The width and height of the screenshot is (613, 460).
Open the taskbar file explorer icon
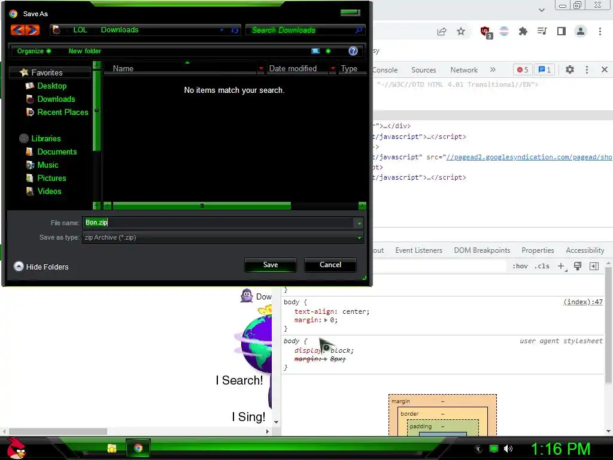pyautogui.click(x=112, y=448)
